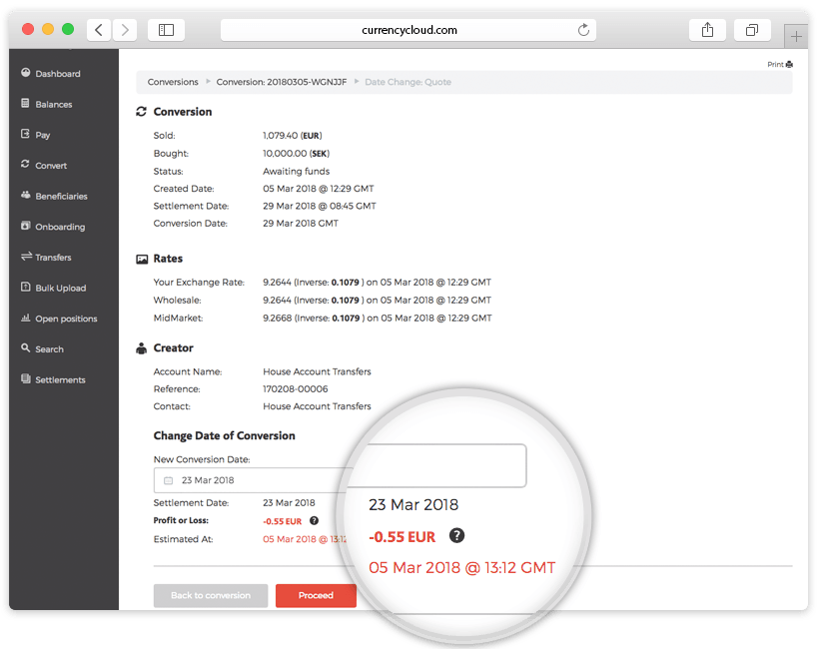Click Date Change: Quote breadcrumb
Image resolution: width=817 pixels, height=649 pixels.
408,82
